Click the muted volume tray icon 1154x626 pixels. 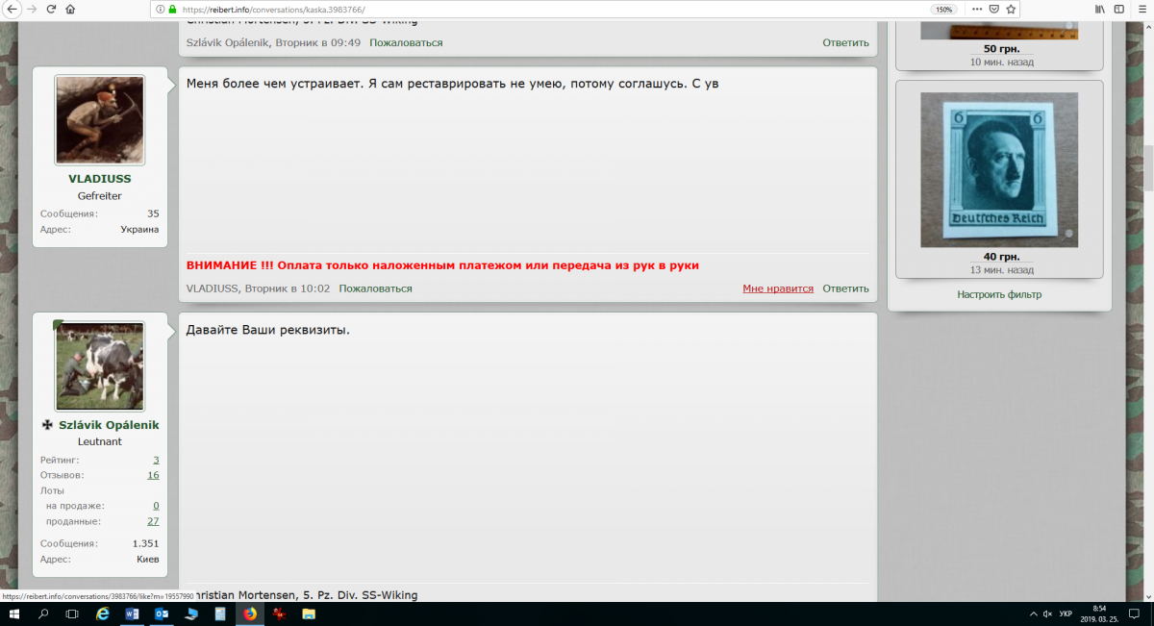tap(1046, 613)
